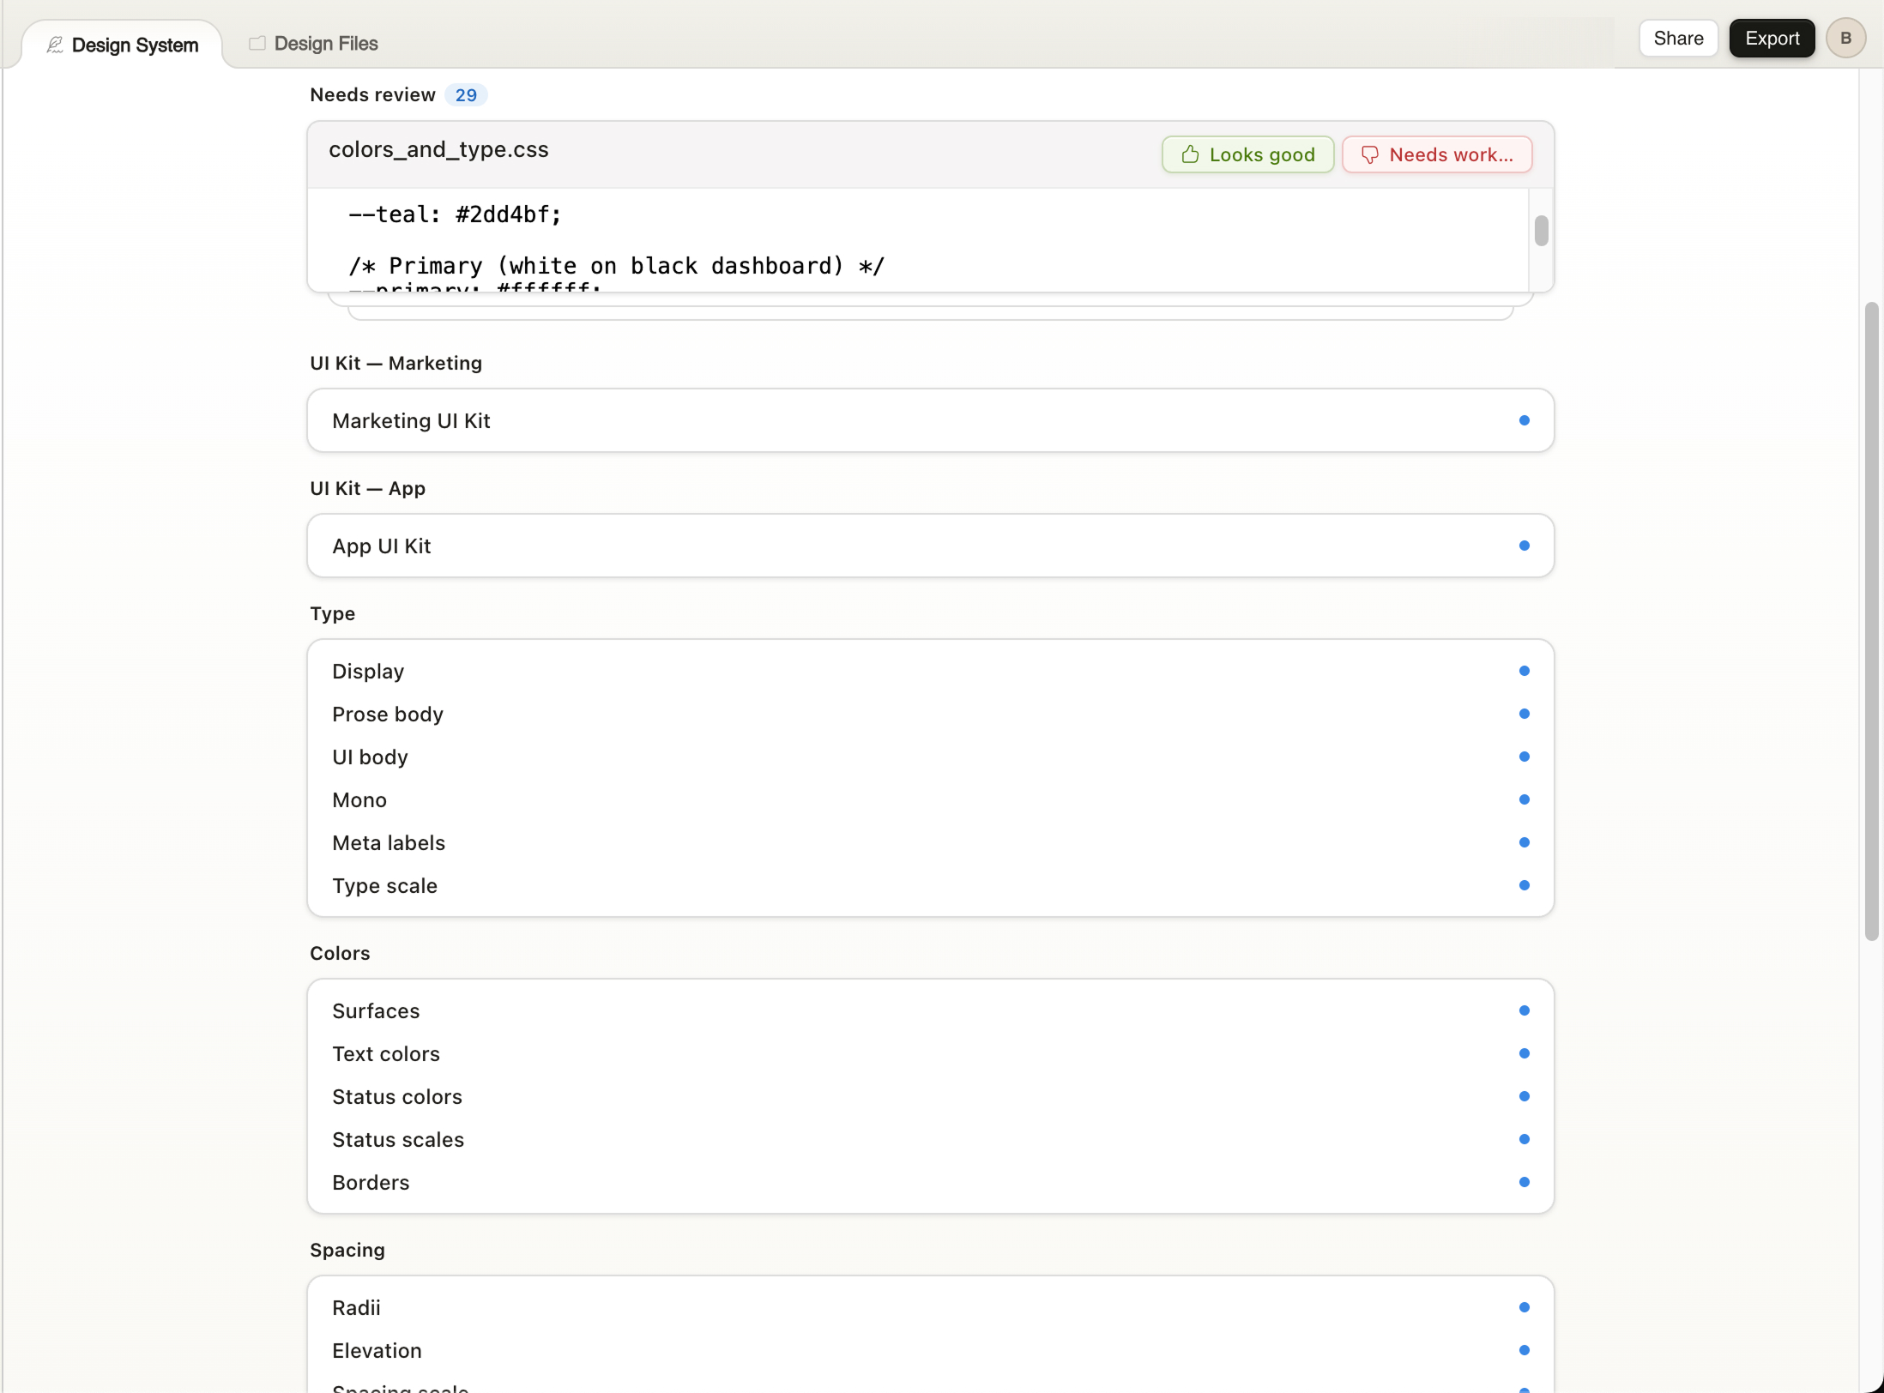Click the colors_and_type.css file name
Viewport: 1884px width, 1393px height.
coord(438,149)
